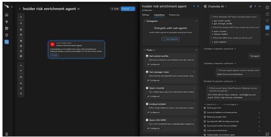The image size is (271, 137).
Task: Select the highlighted workflow builder sidebar icon
Action: 7,42
